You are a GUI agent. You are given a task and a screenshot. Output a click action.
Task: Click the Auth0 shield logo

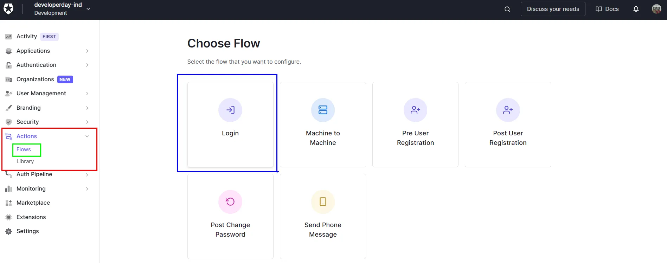(8, 9)
